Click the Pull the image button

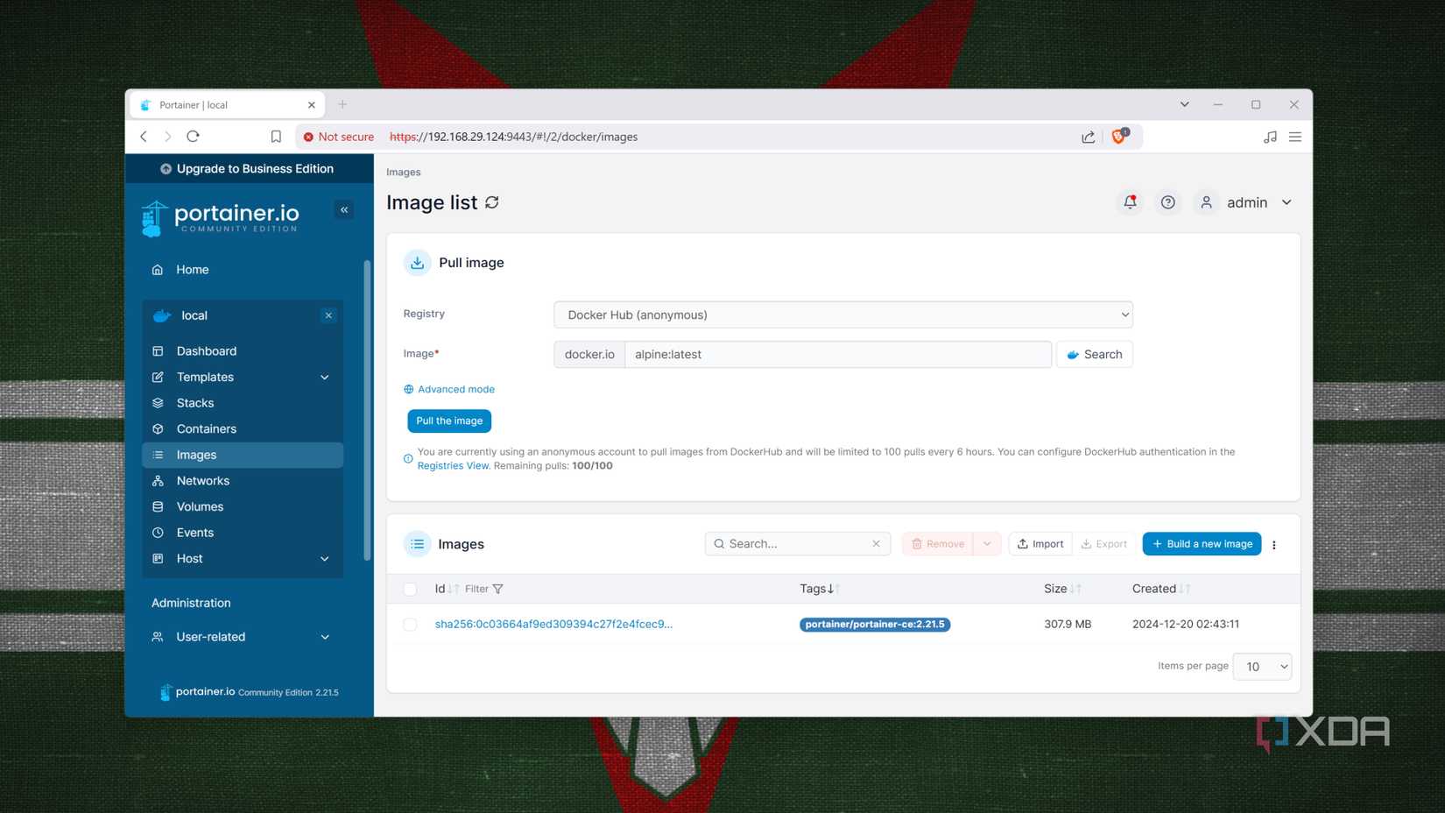pyautogui.click(x=448, y=421)
